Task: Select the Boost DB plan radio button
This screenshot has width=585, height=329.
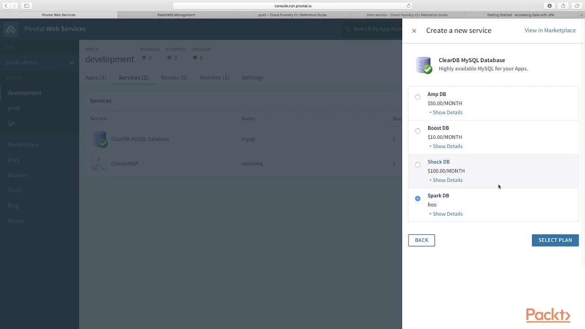Action: coord(418,131)
